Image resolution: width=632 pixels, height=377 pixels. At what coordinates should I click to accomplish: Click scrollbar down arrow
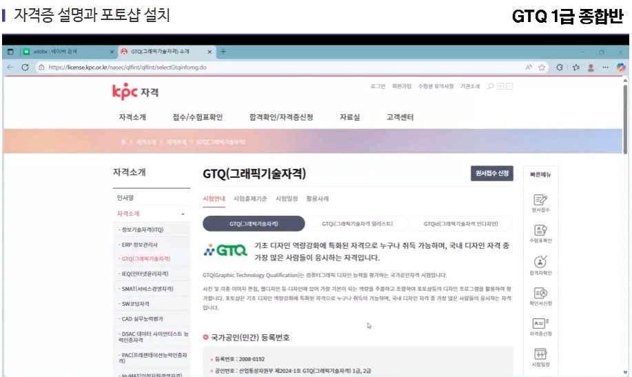point(625,373)
